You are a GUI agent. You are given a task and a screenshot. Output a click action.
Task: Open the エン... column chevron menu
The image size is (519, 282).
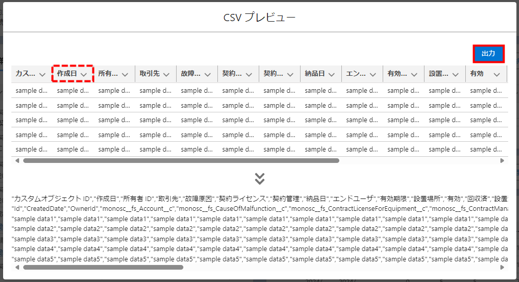[373, 74]
